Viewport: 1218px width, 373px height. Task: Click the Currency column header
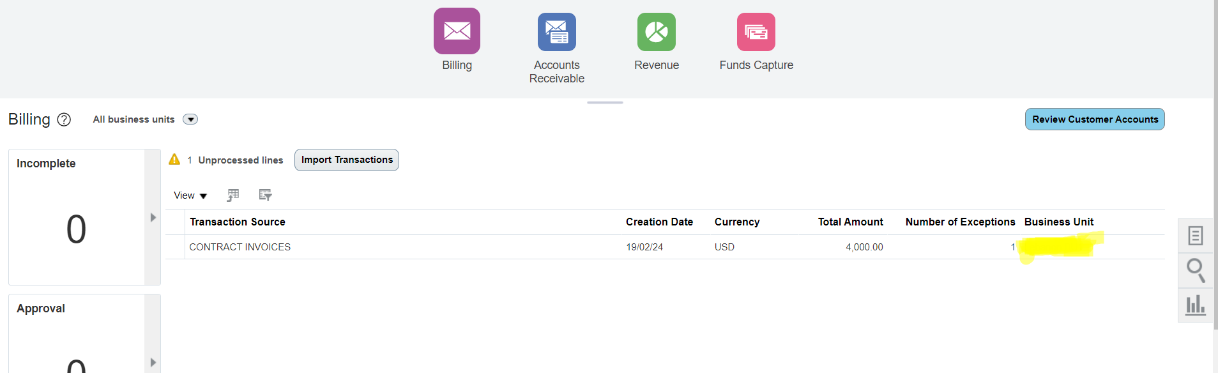[x=737, y=222]
